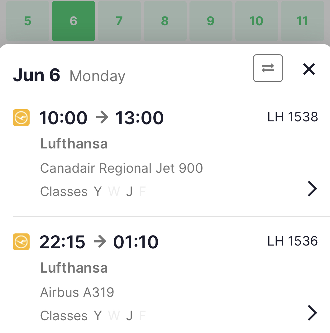
Task: Expand details chevron for 10:00 flight
Action: pyautogui.click(x=312, y=189)
